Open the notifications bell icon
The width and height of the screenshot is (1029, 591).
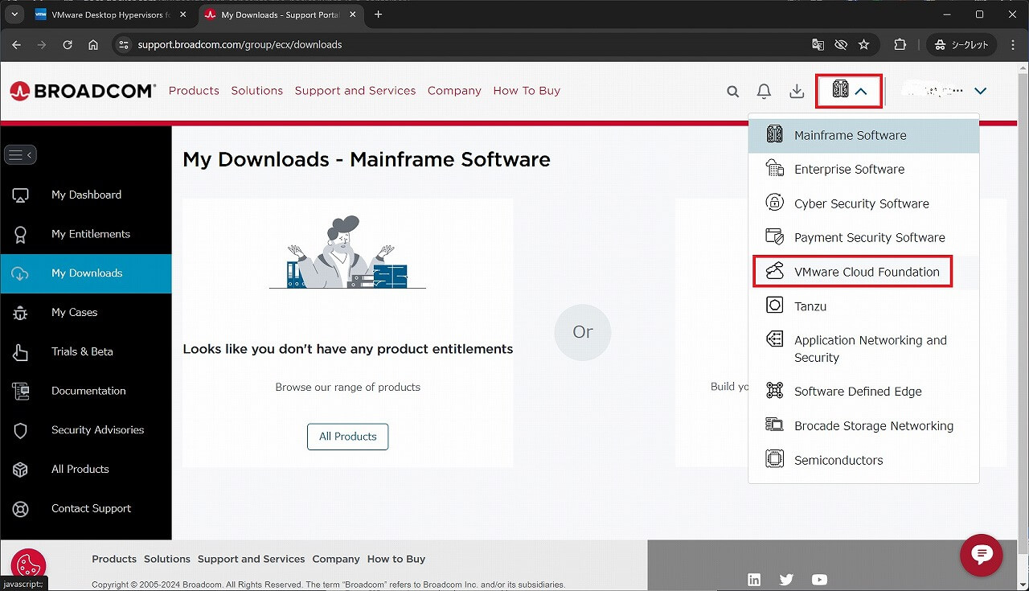[765, 92]
